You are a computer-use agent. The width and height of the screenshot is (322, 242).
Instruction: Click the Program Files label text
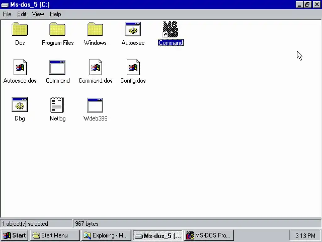[58, 43]
